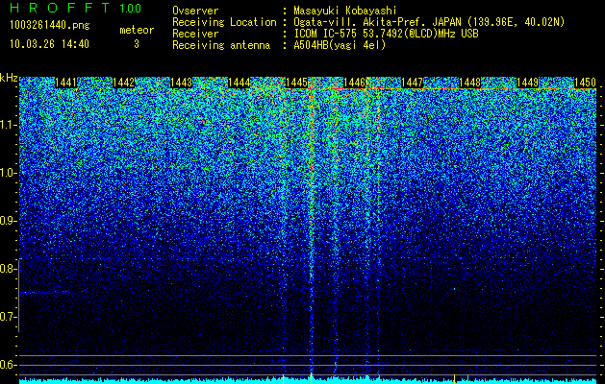Click the 1442 time marker

(x=123, y=83)
